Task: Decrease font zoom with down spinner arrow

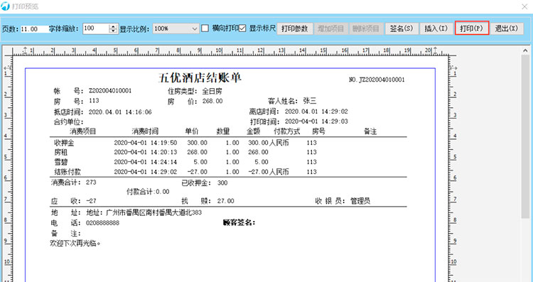Action: 113,31
